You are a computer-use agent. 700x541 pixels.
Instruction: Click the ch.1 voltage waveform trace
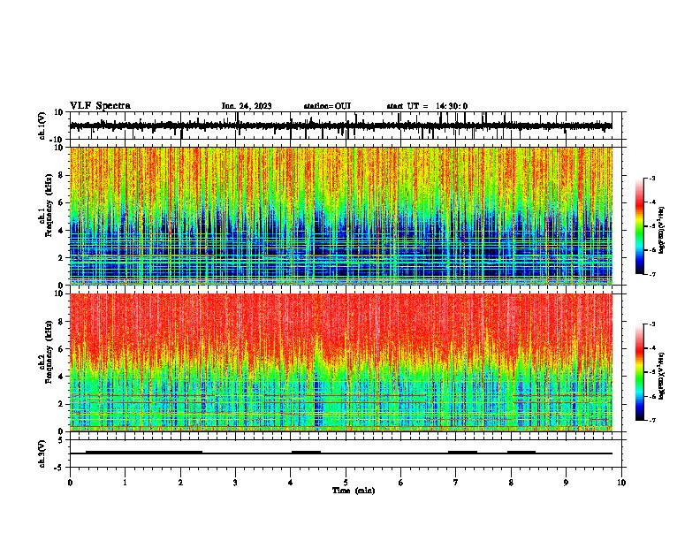point(340,126)
